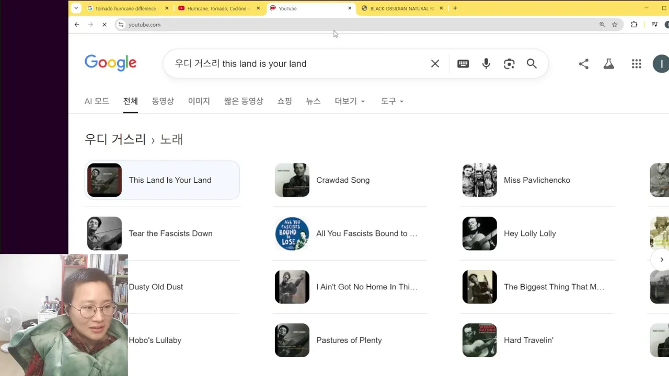Click the Hard Travelin' album thumbnail

pyautogui.click(x=480, y=340)
